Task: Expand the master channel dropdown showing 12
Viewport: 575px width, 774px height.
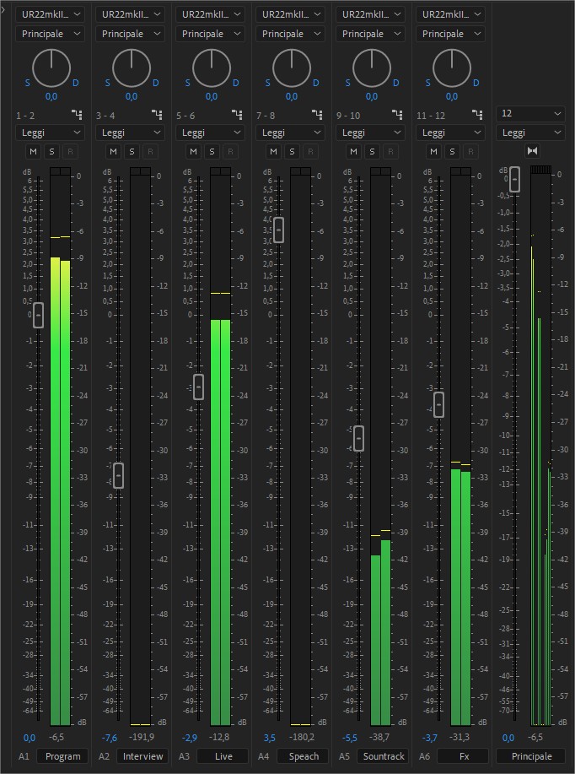Action: pyautogui.click(x=531, y=114)
